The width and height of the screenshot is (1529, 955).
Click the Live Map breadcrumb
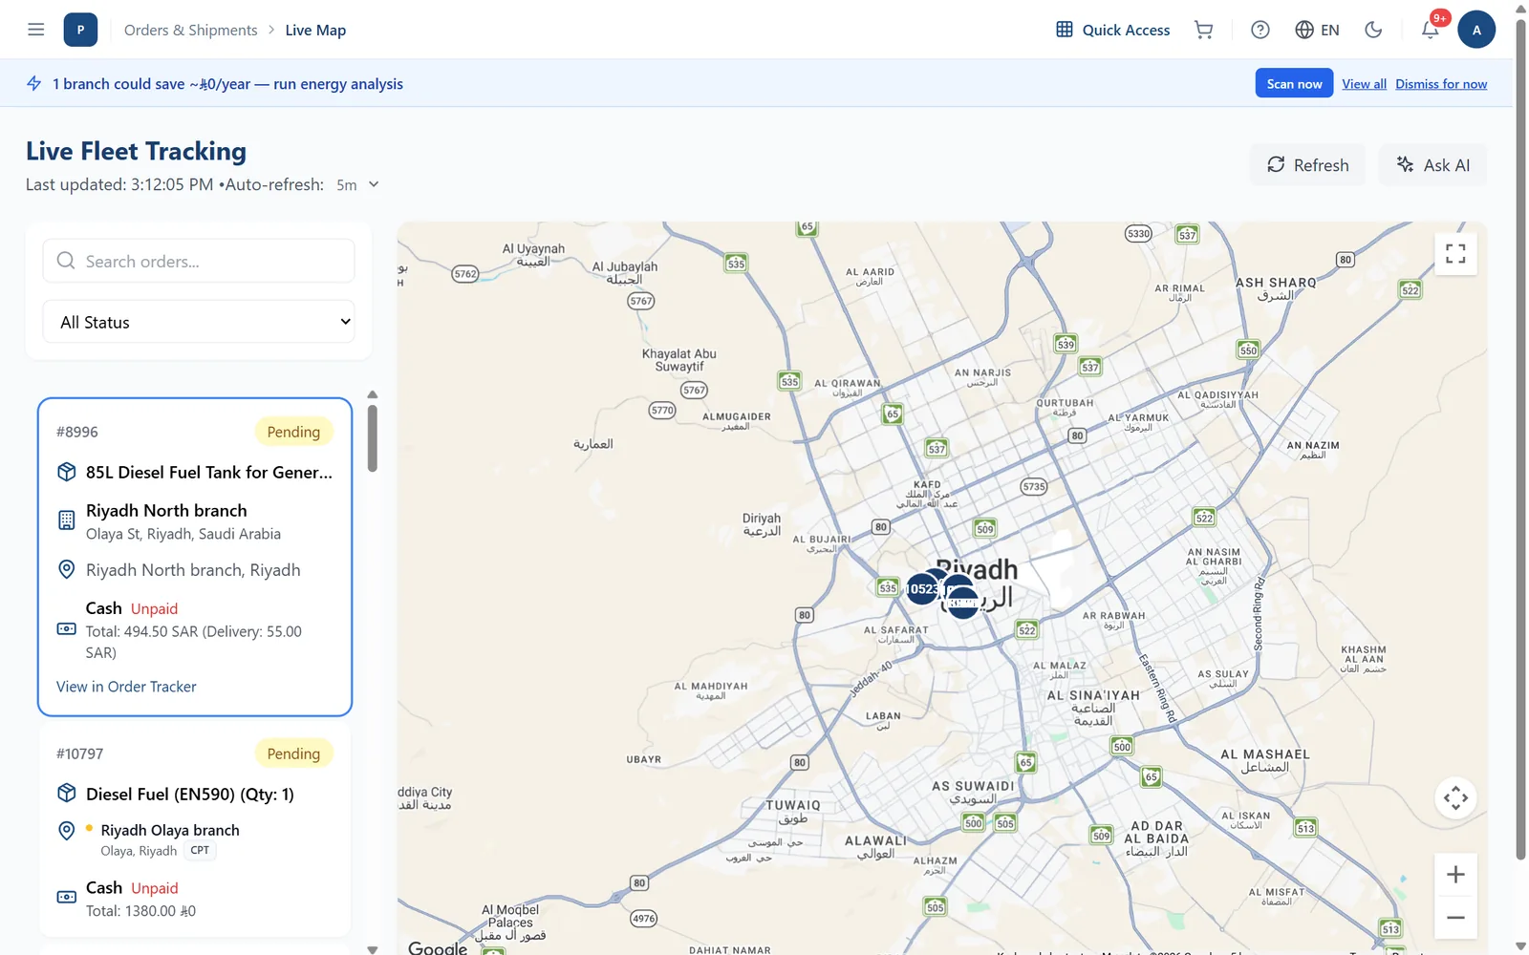coord(315,30)
